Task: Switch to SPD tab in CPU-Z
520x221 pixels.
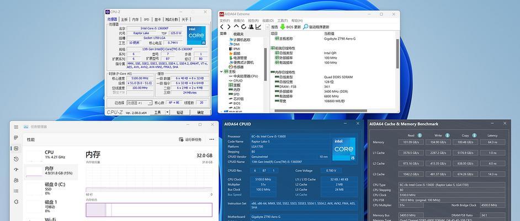Action: pyautogui.click(x=147, y=19)
